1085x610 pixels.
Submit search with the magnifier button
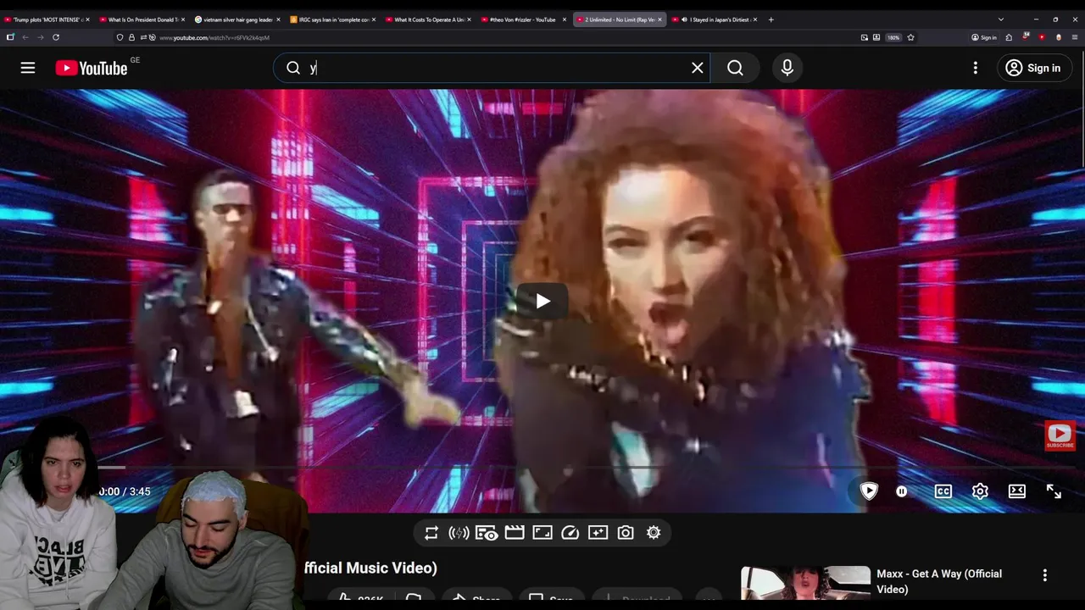click(x=735, y=68)
